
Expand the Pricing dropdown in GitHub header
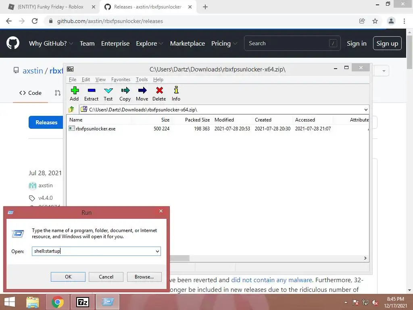[224, 44]
